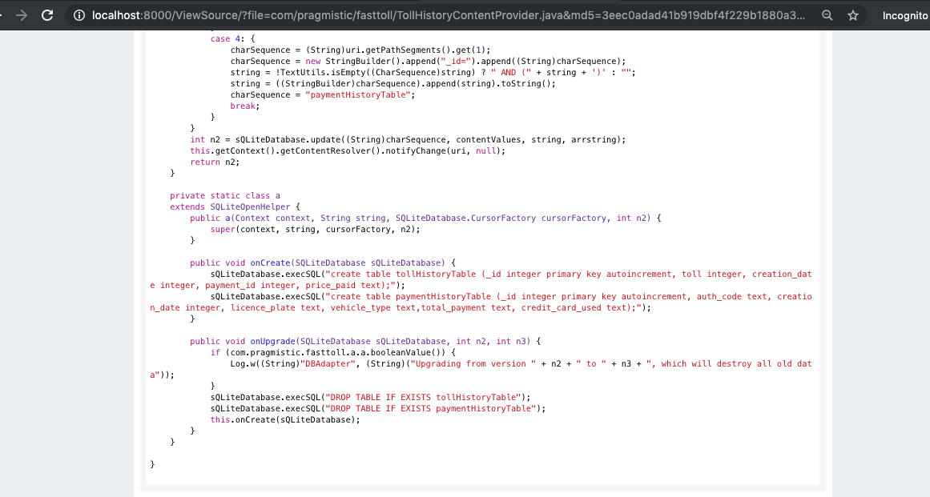This screenshot has height=497, width=930.
Task: Click the onCreate method name
Action: pyautogui.click(x=268, y=263)
